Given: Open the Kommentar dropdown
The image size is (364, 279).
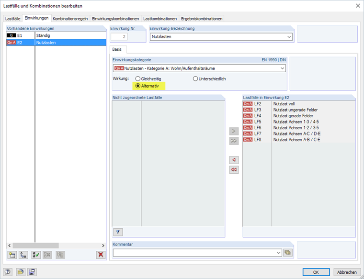Looking at the screenshot, I should click(x=279, y=253).
